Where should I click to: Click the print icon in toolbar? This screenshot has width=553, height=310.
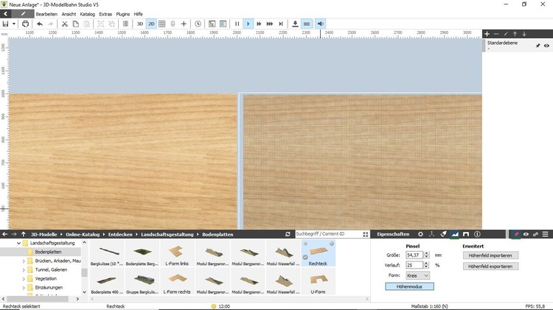26,24
